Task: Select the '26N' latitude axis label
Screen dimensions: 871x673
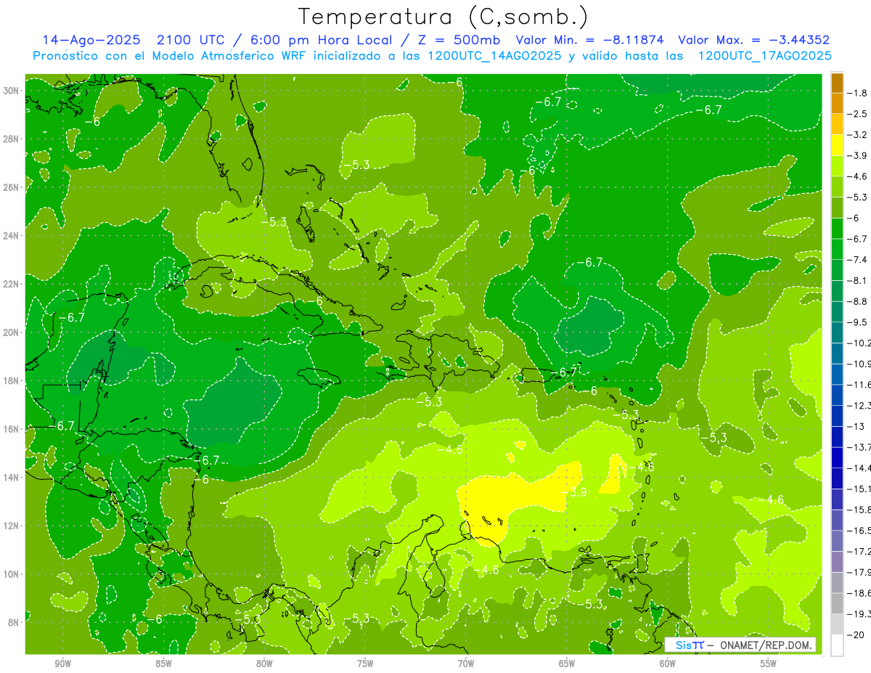Action: coord(12,187)
